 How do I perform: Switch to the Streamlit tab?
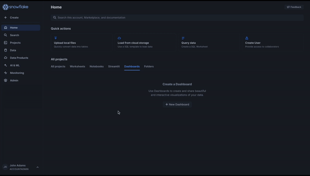[x=114, y=67]
